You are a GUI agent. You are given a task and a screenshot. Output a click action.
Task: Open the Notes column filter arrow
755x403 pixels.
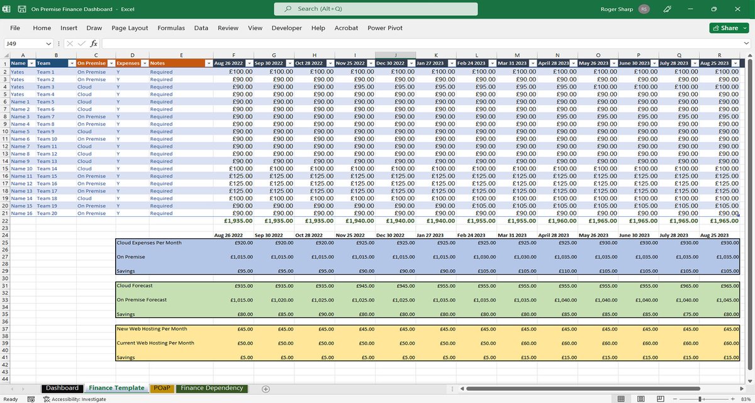[x=209, y=63]
